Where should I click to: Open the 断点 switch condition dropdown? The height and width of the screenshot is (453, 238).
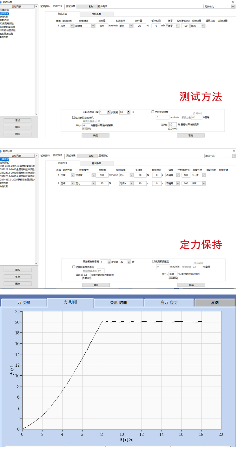coord(131,26)
